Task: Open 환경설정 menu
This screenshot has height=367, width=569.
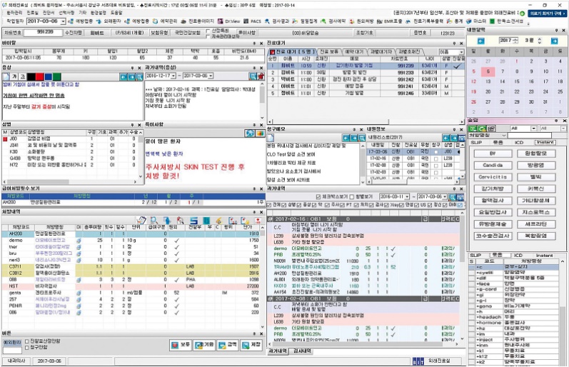Action: (x=98, y=13)
